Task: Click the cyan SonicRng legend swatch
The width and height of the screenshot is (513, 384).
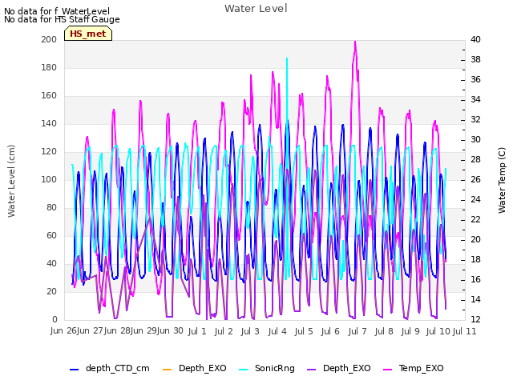Action: pyautogui.click(x=243, y=370)
